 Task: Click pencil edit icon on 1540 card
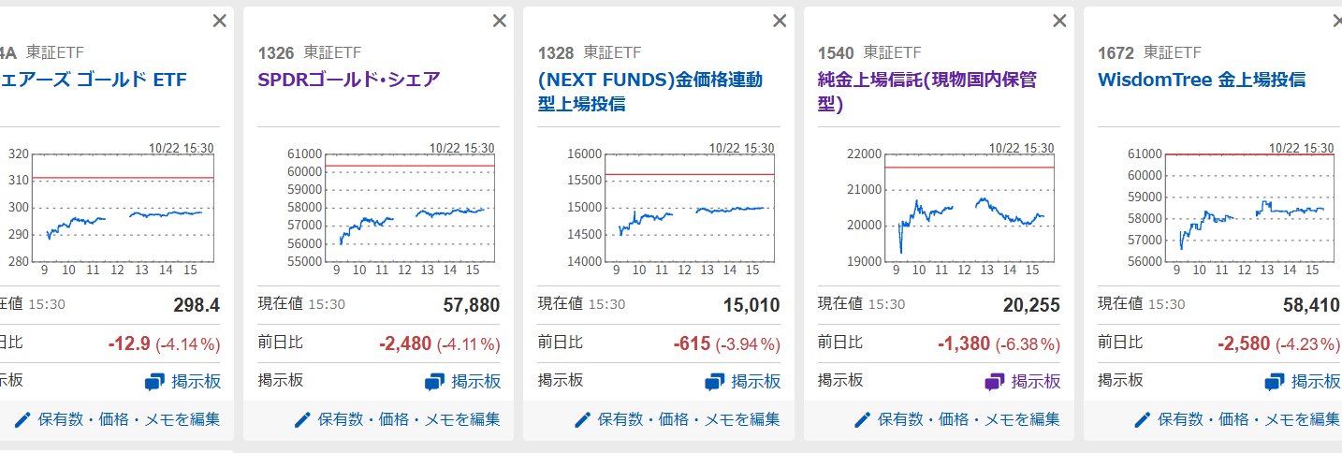[862, 419]
